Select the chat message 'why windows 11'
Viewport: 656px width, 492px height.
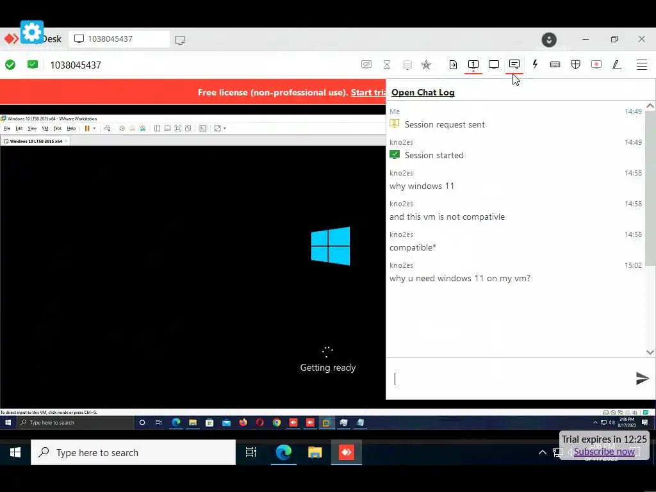(x=422, y=186)
